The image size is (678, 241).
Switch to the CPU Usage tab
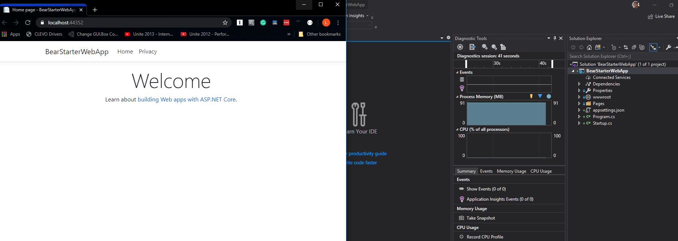click(x=541, y=171)
